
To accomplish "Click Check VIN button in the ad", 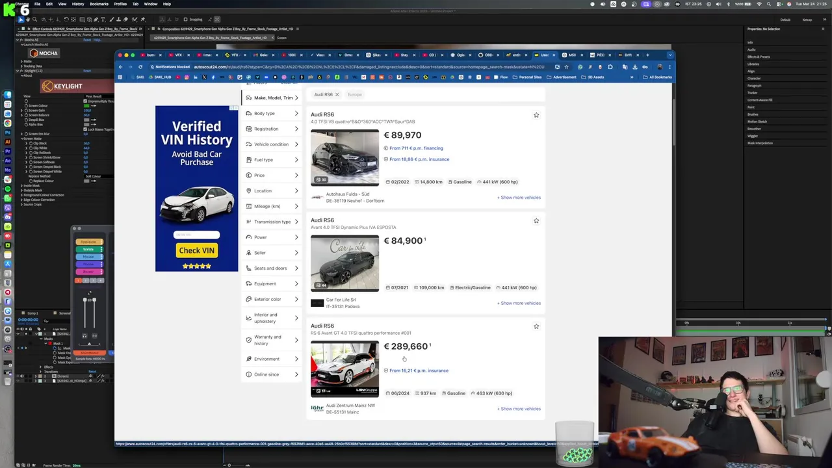I will pos(196,250).
